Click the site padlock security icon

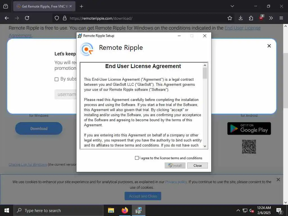pos(64,18)
